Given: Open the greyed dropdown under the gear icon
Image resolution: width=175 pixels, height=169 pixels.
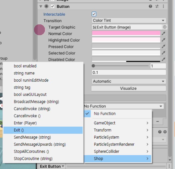Looking at the screenshot, I should pos(159,139).
